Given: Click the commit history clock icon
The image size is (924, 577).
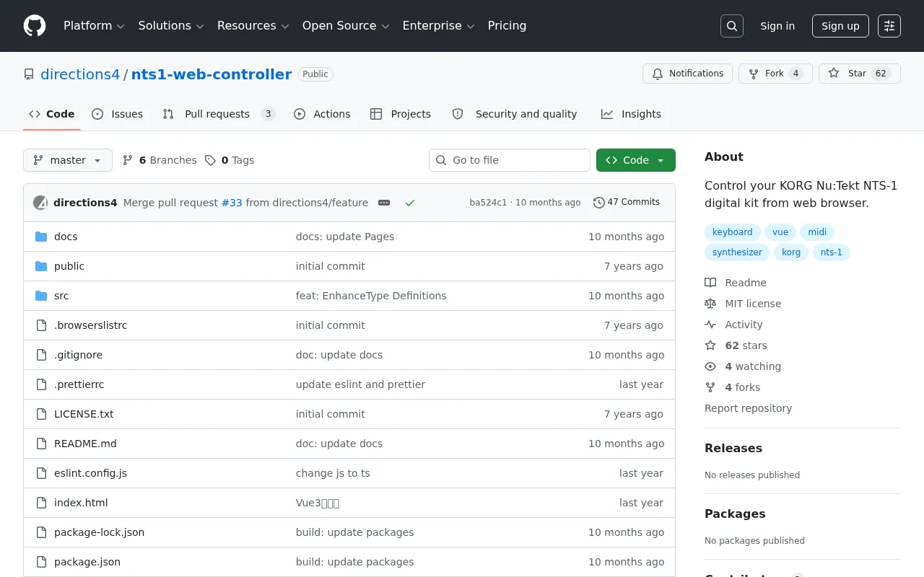Looking at the screenshot, I should point(598,203).
